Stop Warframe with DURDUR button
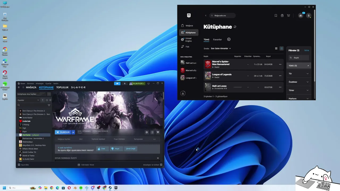Viewport: 340px width, 191px height. [x=63, y=132]
